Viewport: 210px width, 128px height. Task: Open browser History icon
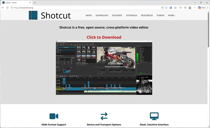[185, 8]
